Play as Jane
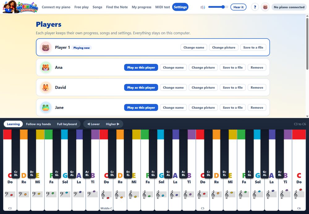 (x=141, y=108)
